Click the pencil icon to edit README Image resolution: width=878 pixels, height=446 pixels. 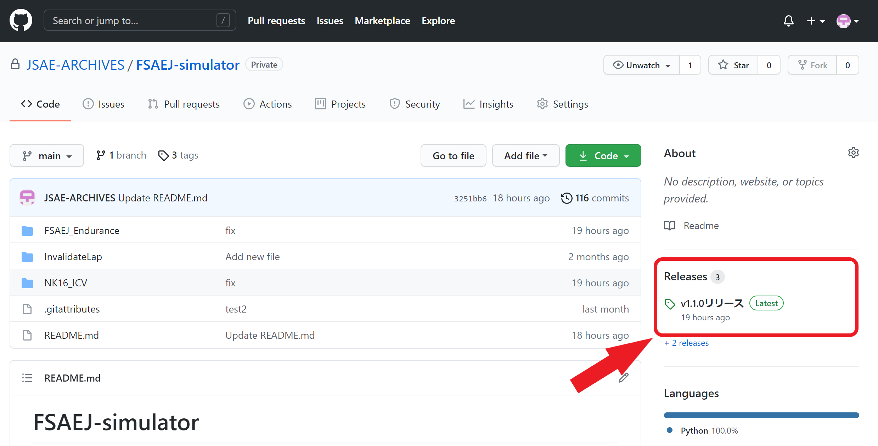coord(623,378)
